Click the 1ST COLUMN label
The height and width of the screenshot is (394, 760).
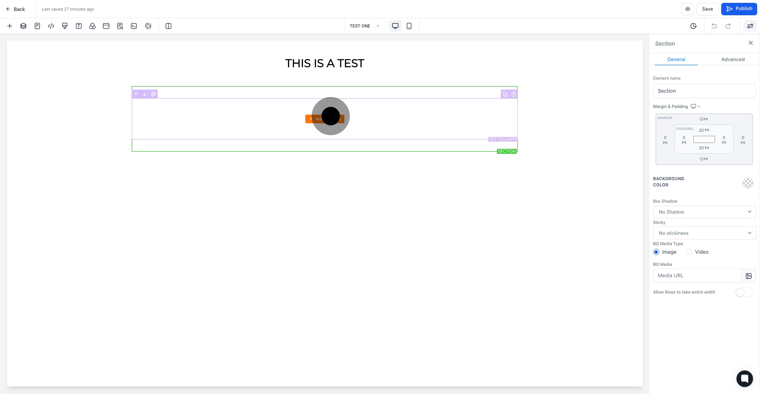502,139
